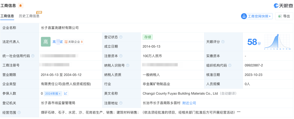
Task: Click the blurred unified social credit code
Action: click(59, 56)
